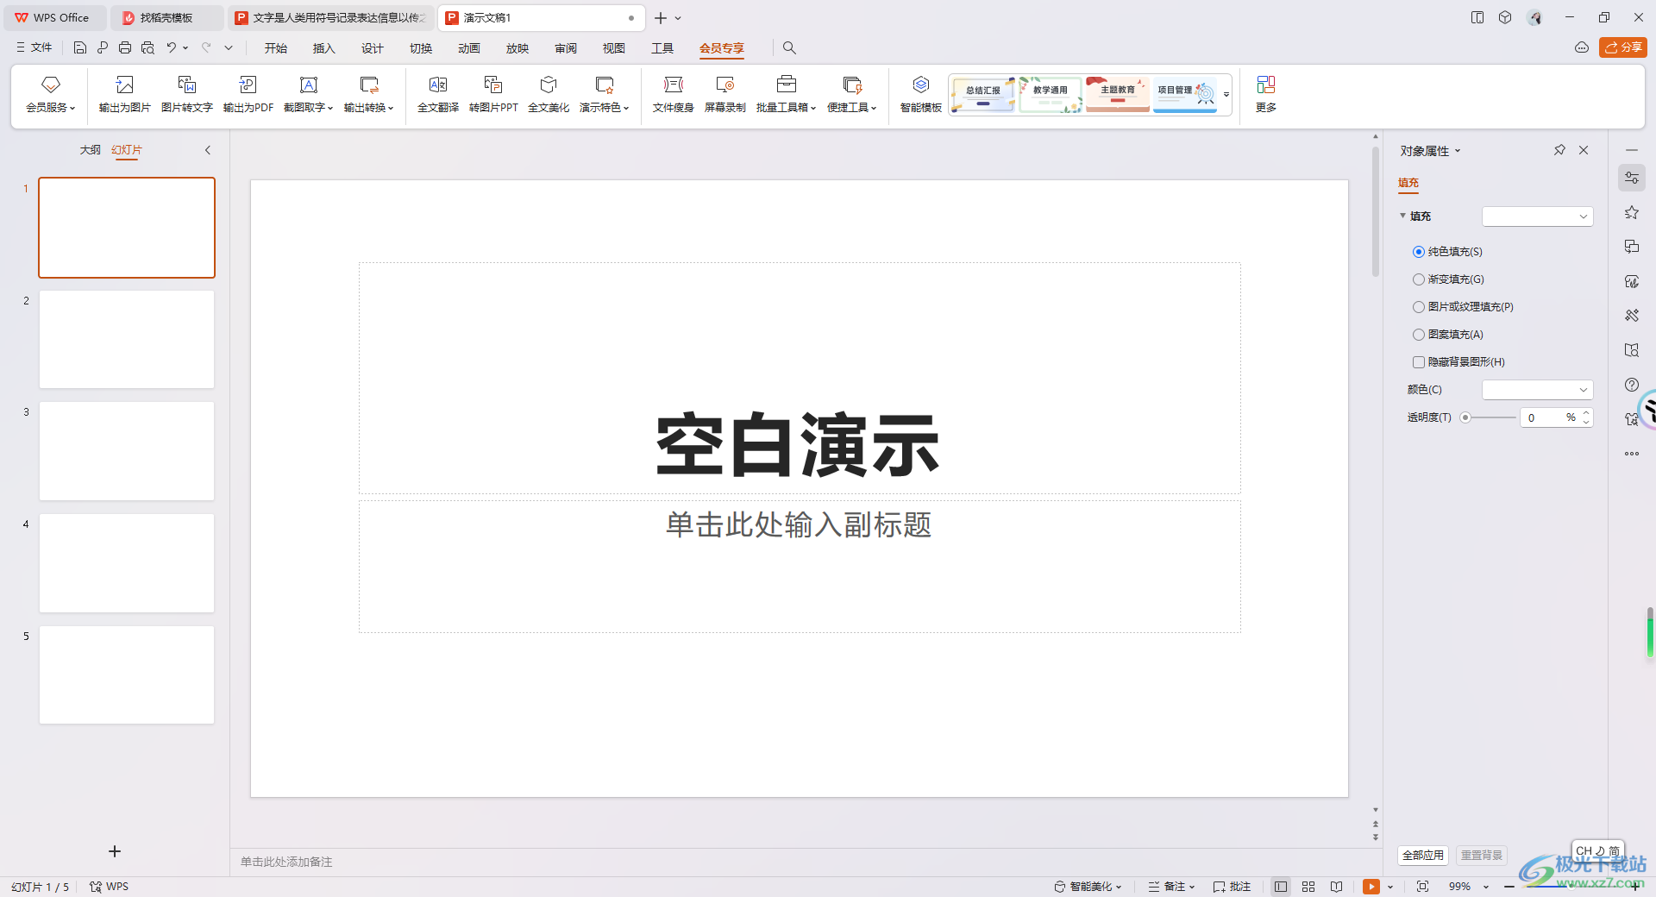Open the animation star icon in sidebar
This screenshot has height=897, width=1656.
pyautogui.click(x=1631, y=212)
